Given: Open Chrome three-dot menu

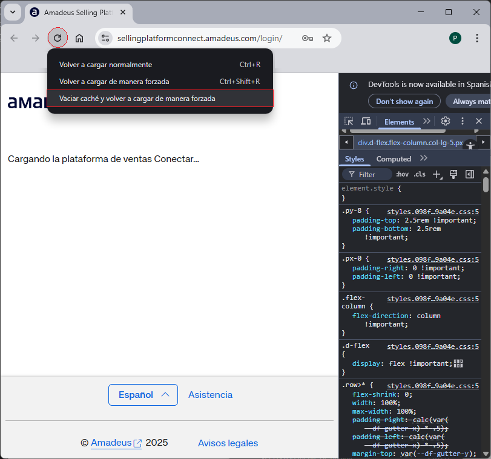Looking at the screenshot, I should [477, 38].
